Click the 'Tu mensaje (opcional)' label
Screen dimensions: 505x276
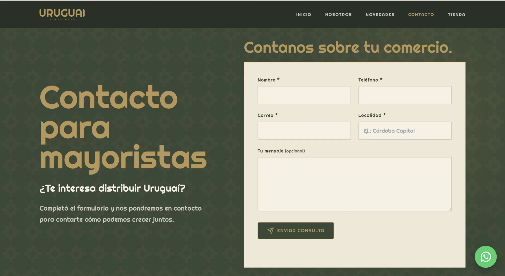tap(281, 151)
